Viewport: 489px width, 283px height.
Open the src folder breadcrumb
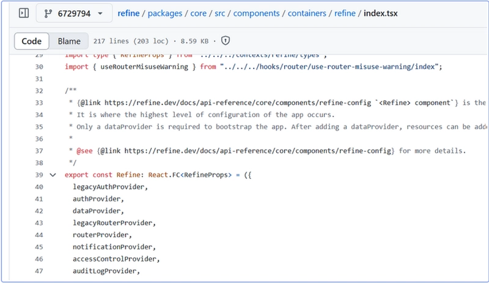(220, 13)
